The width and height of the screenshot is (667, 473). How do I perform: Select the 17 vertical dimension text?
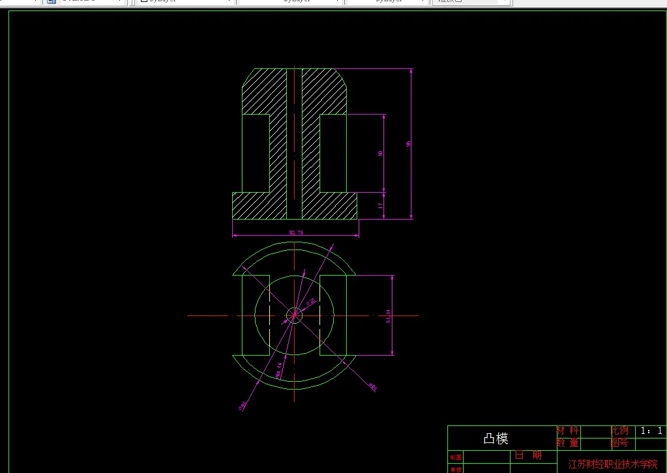point(381,205)
